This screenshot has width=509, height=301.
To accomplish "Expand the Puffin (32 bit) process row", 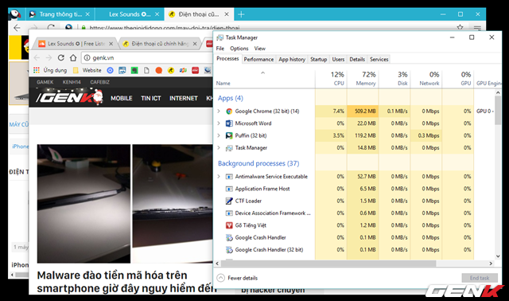I will [219, 135].
